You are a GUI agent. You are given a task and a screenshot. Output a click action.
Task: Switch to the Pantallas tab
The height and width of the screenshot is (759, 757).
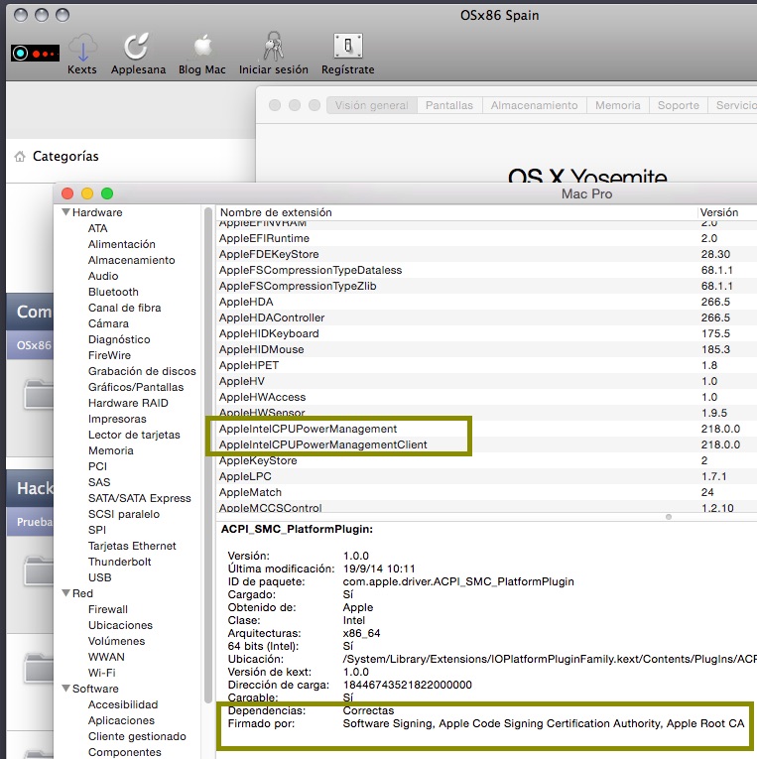(x=449, y=105)
